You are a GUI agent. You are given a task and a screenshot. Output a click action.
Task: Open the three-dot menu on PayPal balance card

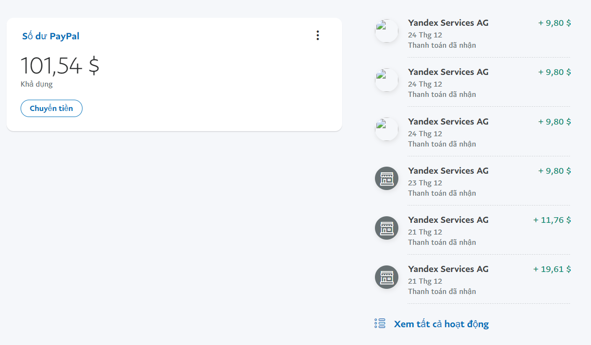pyautogui.click(x=318, y=36)
